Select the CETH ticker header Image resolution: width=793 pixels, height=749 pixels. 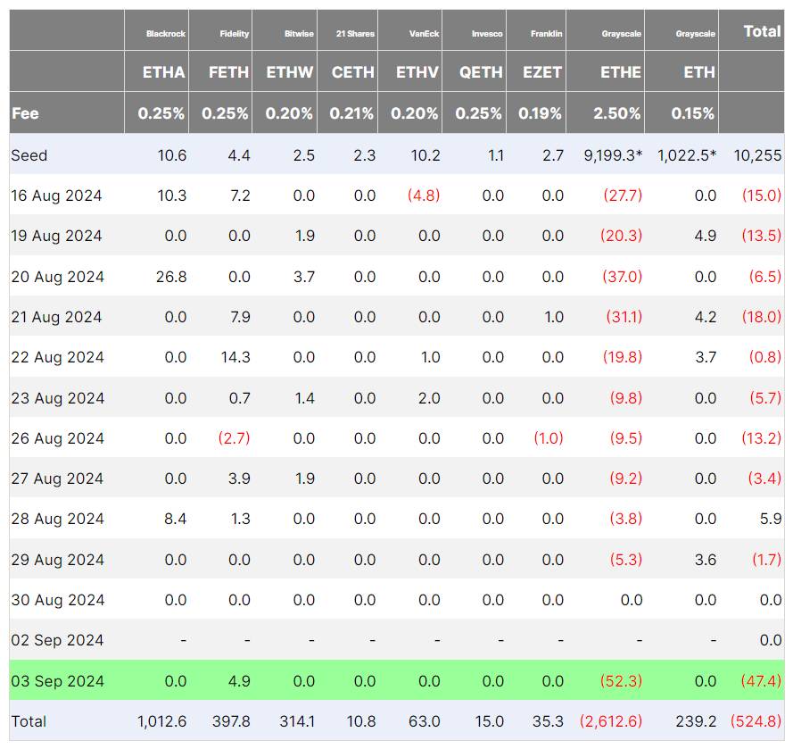tap(353, 72)
